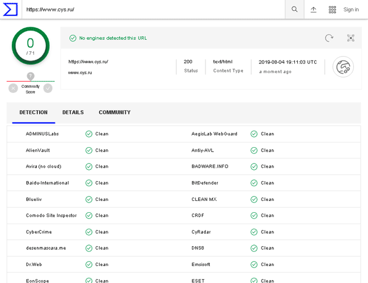Open the apps grid menu icon
Screen dimensions: 368x283
(x=332, y=10)
